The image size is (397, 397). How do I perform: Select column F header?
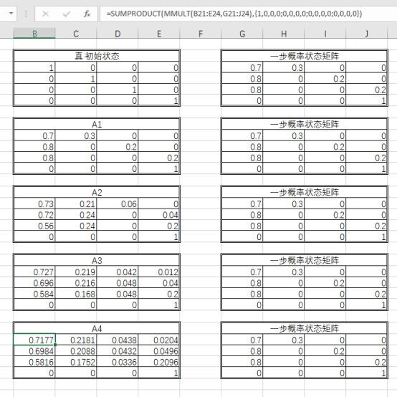[200, 34]
